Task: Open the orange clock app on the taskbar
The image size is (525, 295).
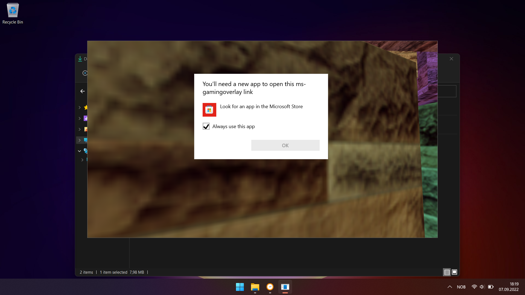Action: [270, 287]
